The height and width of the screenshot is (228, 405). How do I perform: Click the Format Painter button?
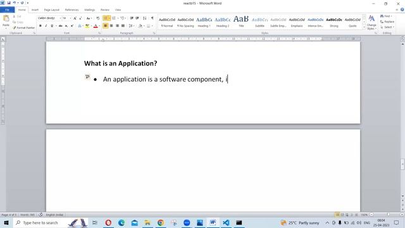click(23, 28)
